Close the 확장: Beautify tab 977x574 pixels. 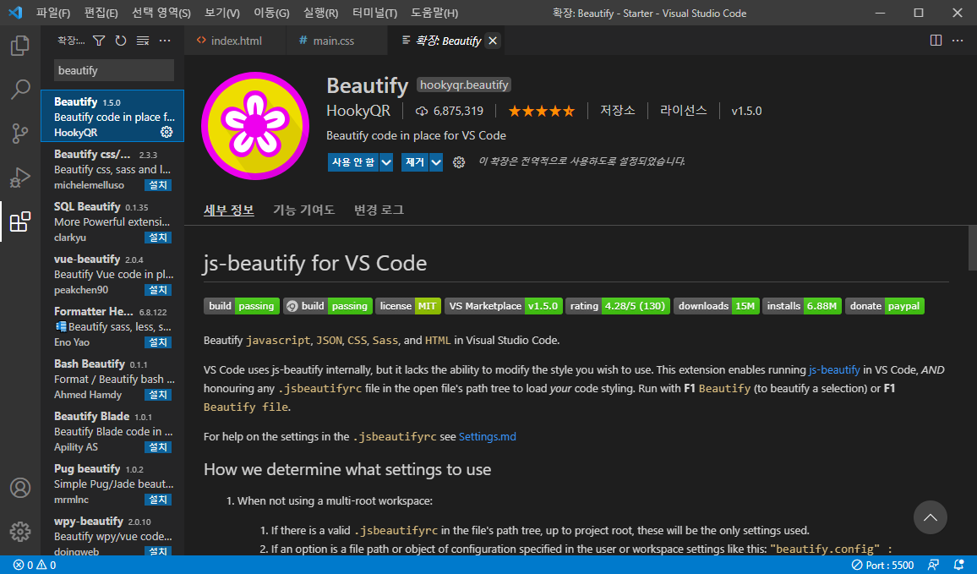(493, 41)
